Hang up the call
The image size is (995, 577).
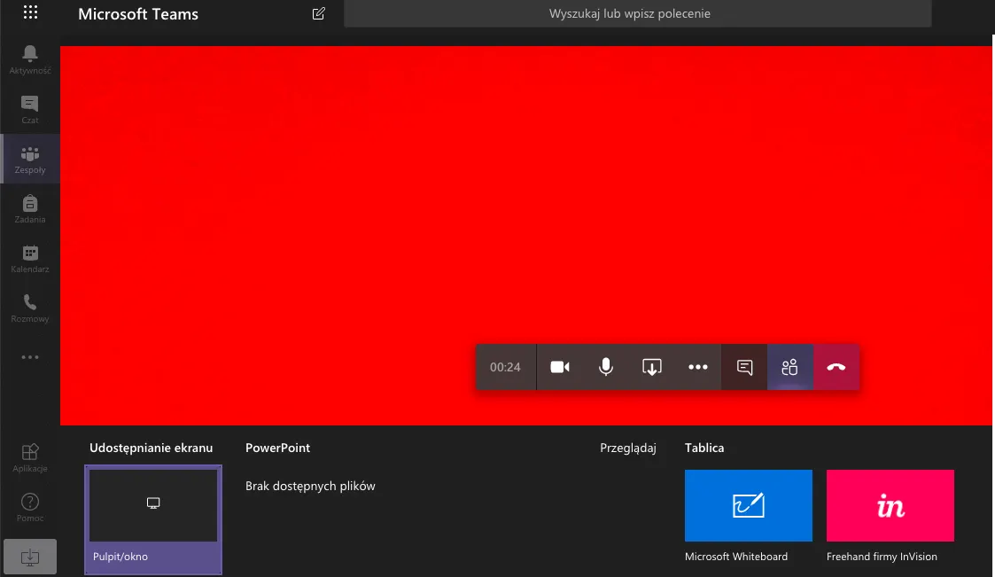click(836, 367)
